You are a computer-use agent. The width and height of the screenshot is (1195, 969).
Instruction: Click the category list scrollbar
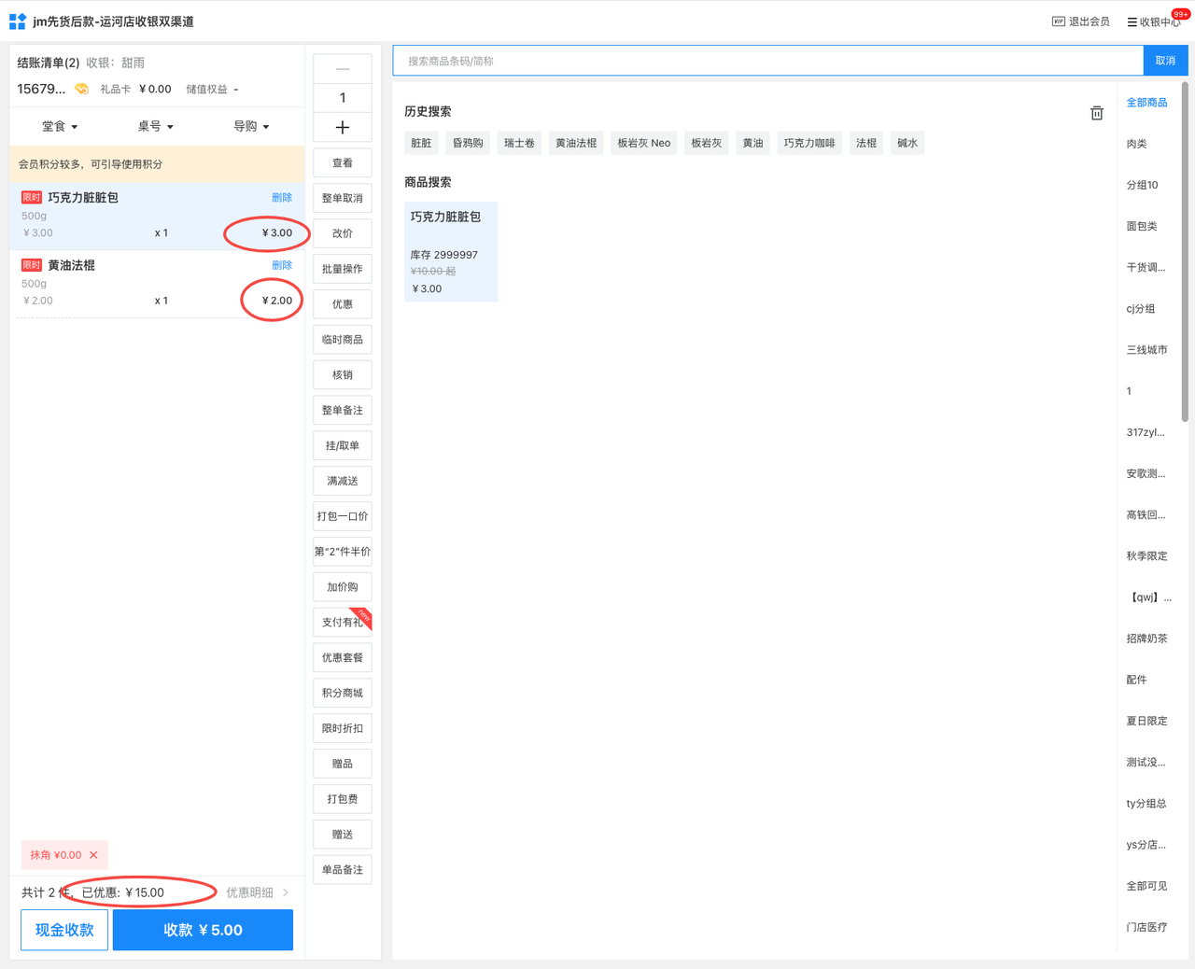[x=1185, y=252]
